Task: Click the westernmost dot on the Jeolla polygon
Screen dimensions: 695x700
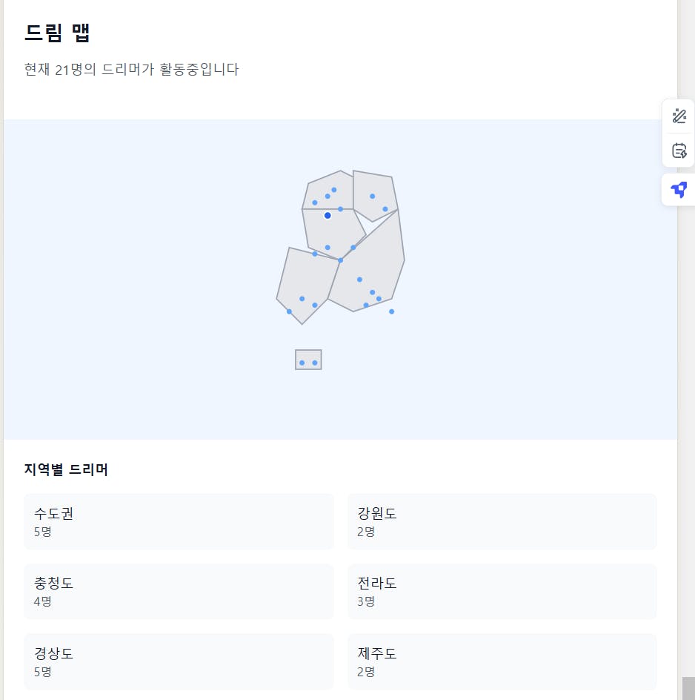Action: 289,311
